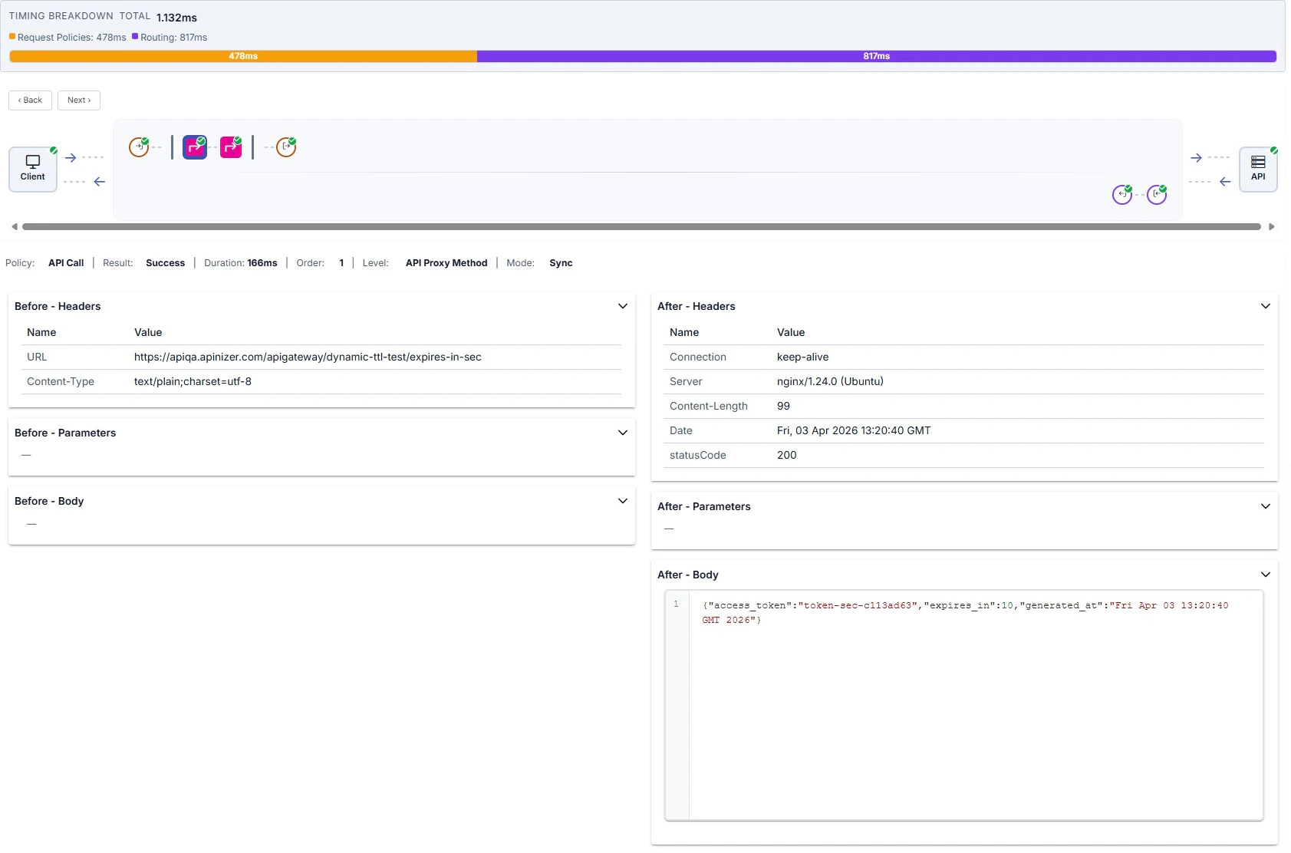Click the Client node in the flow

[x=32, y=169]
